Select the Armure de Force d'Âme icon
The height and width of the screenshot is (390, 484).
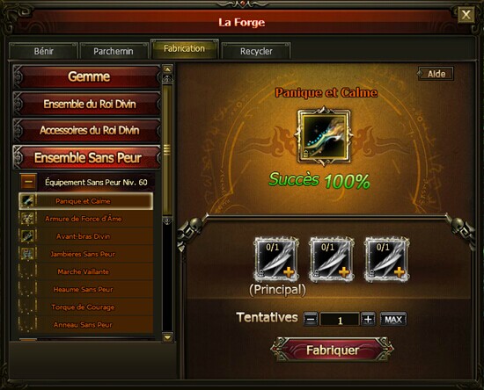27,219
